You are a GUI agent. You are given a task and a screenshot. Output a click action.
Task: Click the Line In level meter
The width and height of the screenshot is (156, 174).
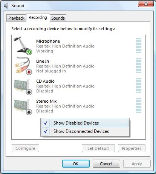point(139,65)
